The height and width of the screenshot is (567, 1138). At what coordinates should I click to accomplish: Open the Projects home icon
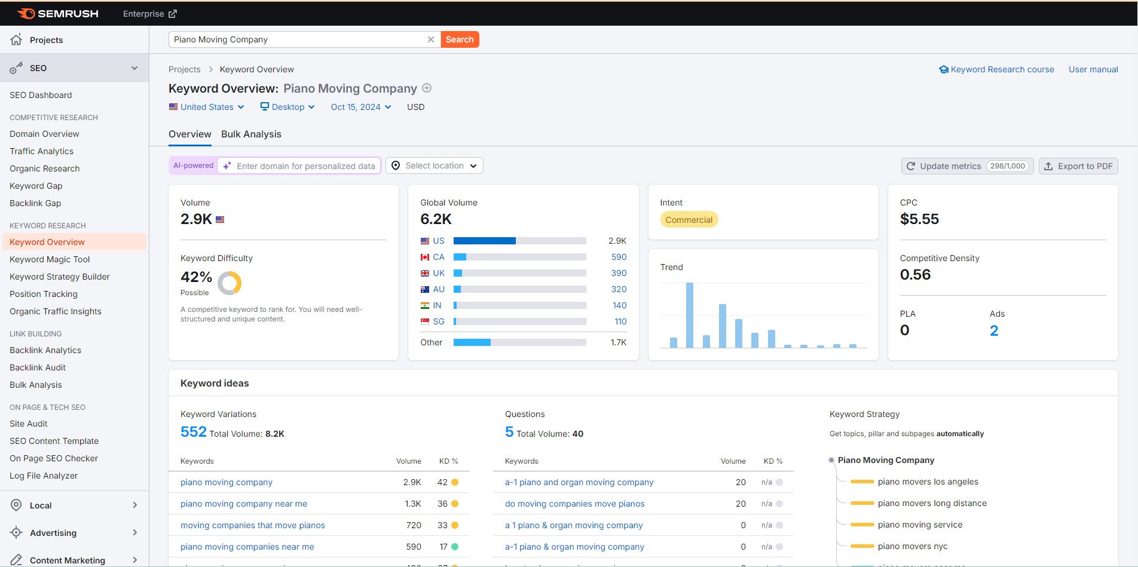pos(16,39)
